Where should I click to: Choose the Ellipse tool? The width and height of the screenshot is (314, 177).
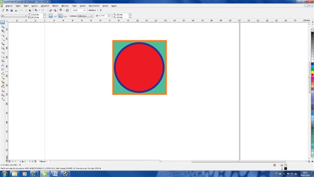coord(3,52)
